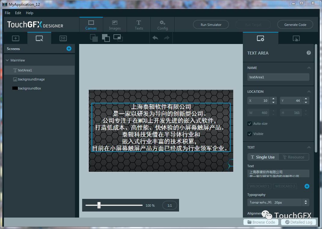The width and height of the screenshot is (322, 229).
Task: Click the WILDCARD 2 button
Action: coord(285,186)
